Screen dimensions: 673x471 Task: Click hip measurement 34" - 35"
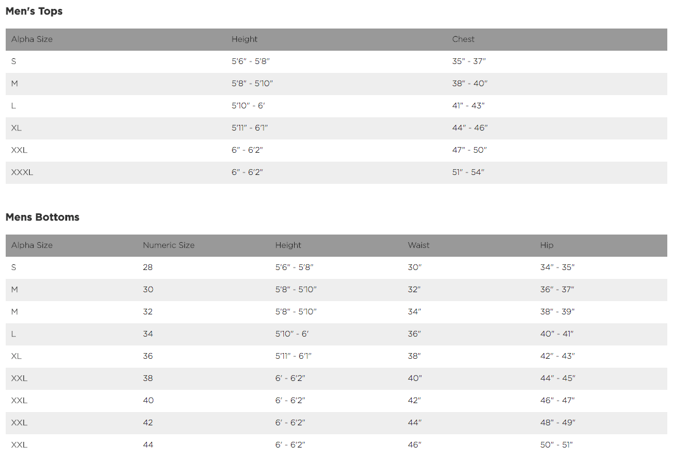[x=557, y=268]
